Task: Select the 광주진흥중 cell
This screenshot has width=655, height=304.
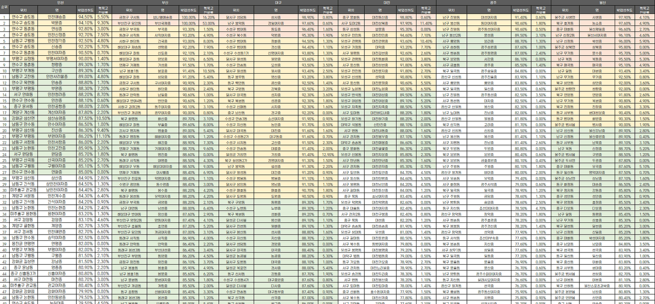Action: 489,77
